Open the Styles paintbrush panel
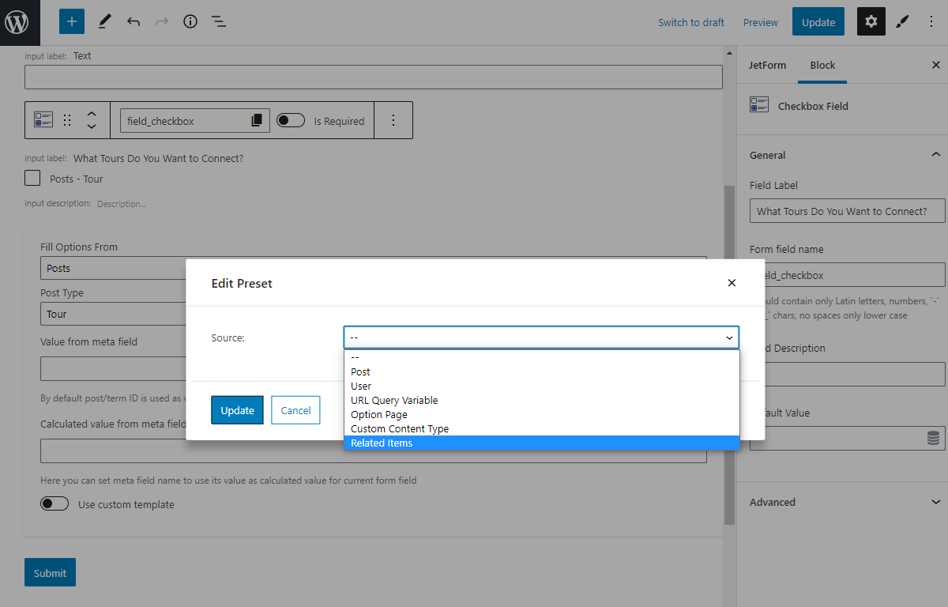Screen dimensions: 948x607 [x=902, y=21]
